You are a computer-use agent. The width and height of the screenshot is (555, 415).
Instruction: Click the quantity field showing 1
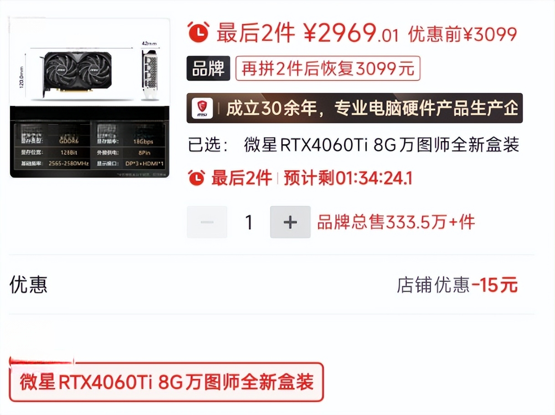click(x=249, y=222)
